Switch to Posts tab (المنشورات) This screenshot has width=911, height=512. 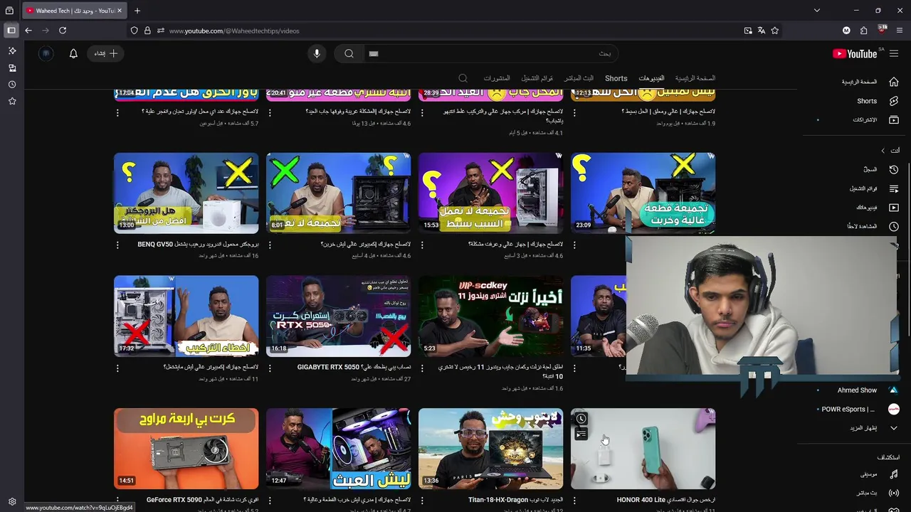pos(497,78)
